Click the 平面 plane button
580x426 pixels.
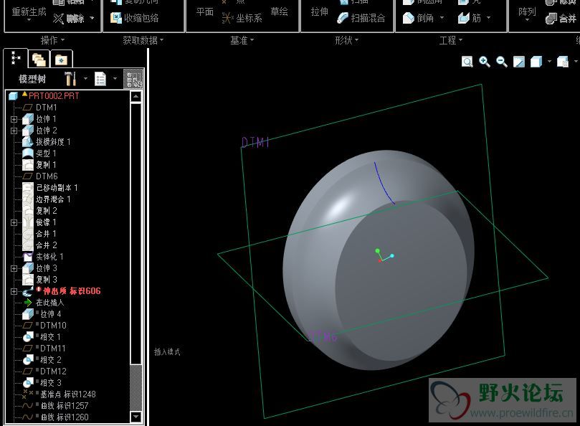click(x=204, y=12)
